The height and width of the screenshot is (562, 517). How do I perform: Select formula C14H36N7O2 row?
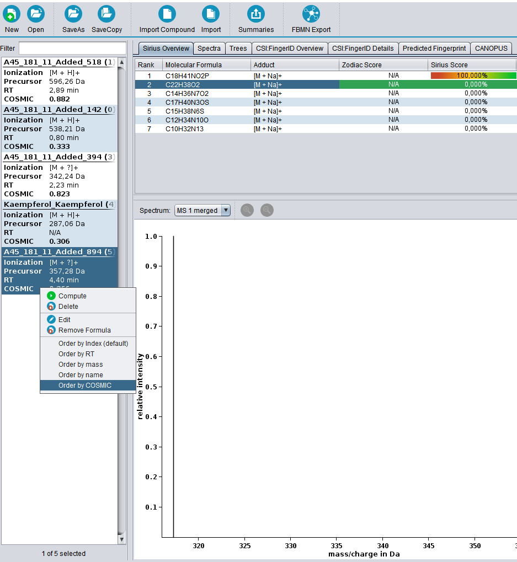[326, 93]
